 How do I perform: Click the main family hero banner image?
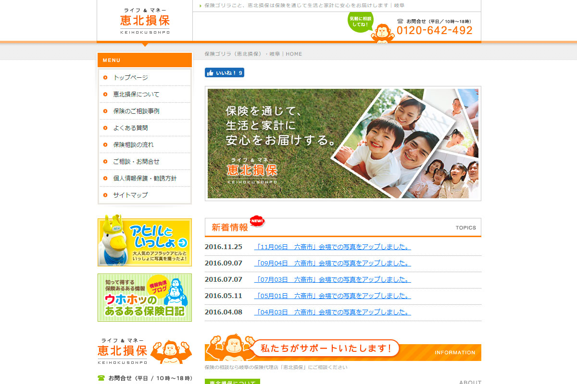[343, 144]
